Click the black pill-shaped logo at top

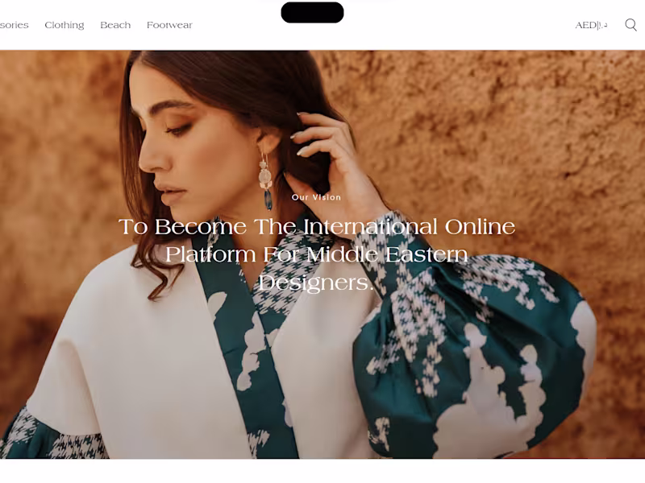pyautogui.click(x=312, y=12)
